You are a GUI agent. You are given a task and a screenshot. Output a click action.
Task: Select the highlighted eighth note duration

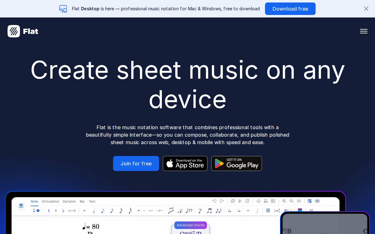click(x=102, y=211)
